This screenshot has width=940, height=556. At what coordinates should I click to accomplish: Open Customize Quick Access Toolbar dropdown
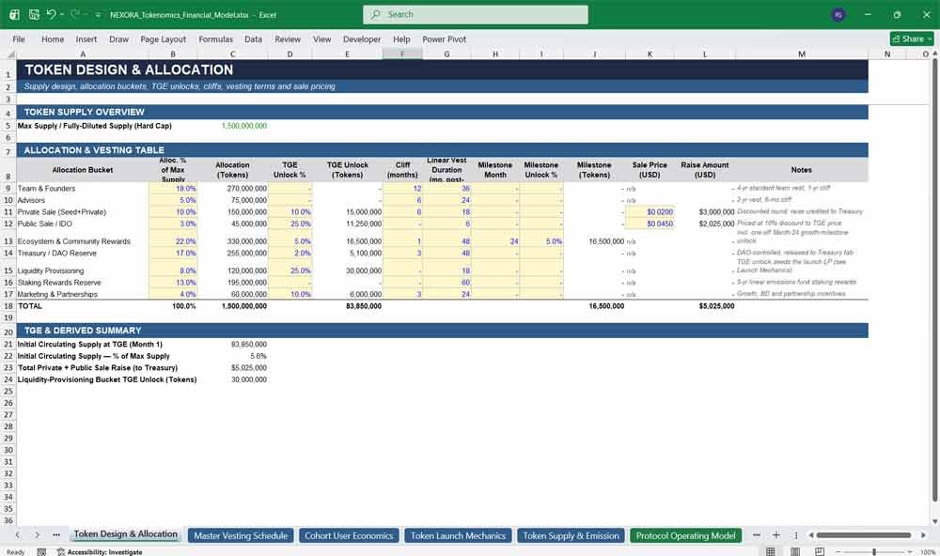[98, 14]
